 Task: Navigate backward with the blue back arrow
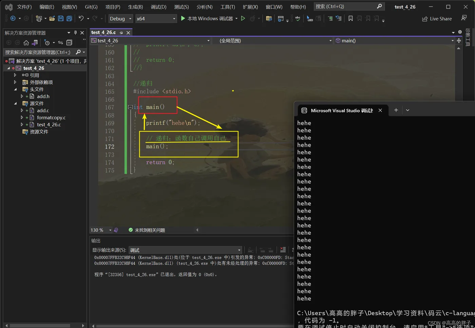(13, 19)
